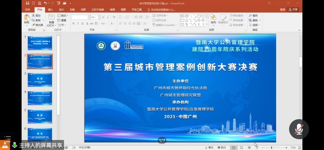
Task: Select slide 3 thumbnail in the slide panel
Action: [40, 80]
